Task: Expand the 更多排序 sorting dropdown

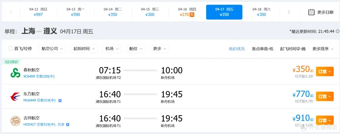Action: click(x=323, y=49)
